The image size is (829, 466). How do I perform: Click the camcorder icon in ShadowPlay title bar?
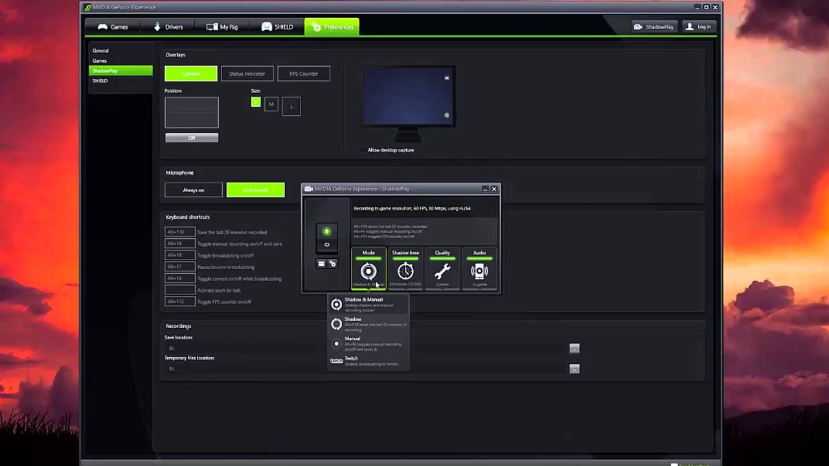coord(309,189)
